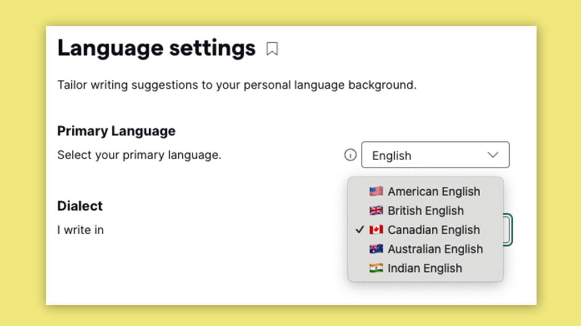Click the United Kingdom flag icon

point(376,211)
